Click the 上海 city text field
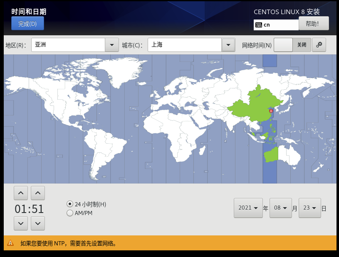The image size is (339, 257). (x=185, y=45)
